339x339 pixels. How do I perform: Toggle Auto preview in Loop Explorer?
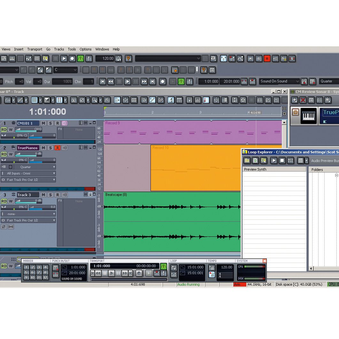click(290, 160)
